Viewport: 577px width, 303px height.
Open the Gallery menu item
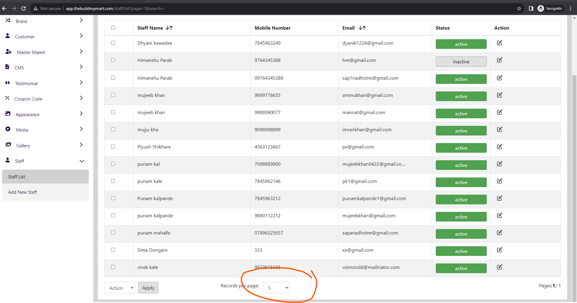click(23, 145)
